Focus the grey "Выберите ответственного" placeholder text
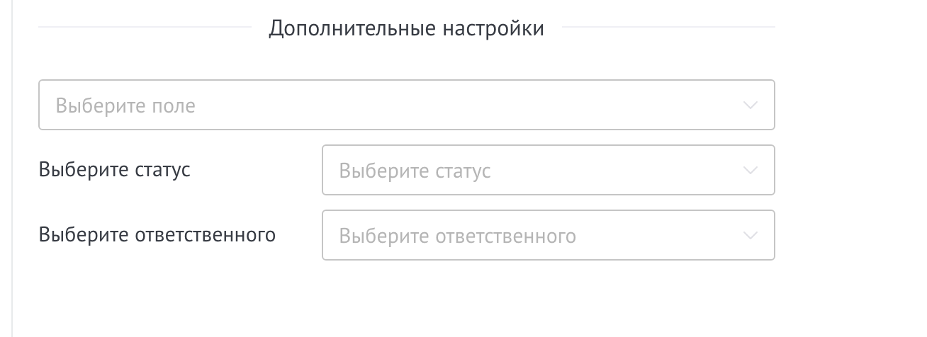Viewport: 927px width, 337px height. pos(457,236)
